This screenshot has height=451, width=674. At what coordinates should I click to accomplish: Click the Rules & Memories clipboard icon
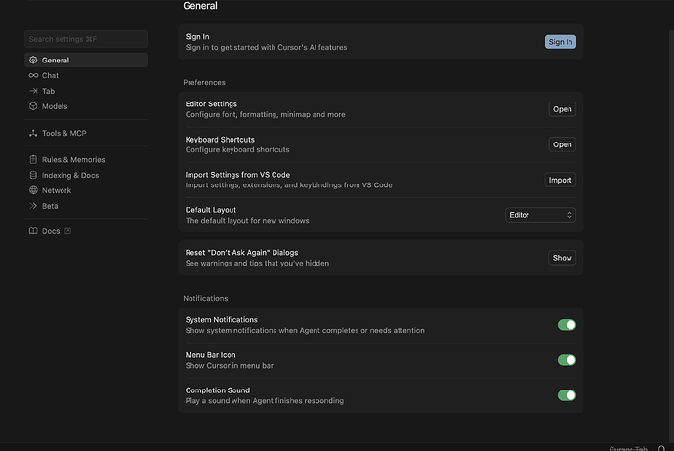(x=33, y=160)
